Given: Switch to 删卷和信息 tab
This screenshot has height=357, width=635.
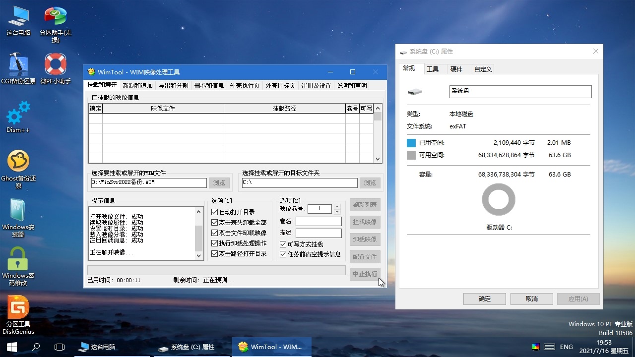Looking at the screenshot, I should click(x=209, y=85).
